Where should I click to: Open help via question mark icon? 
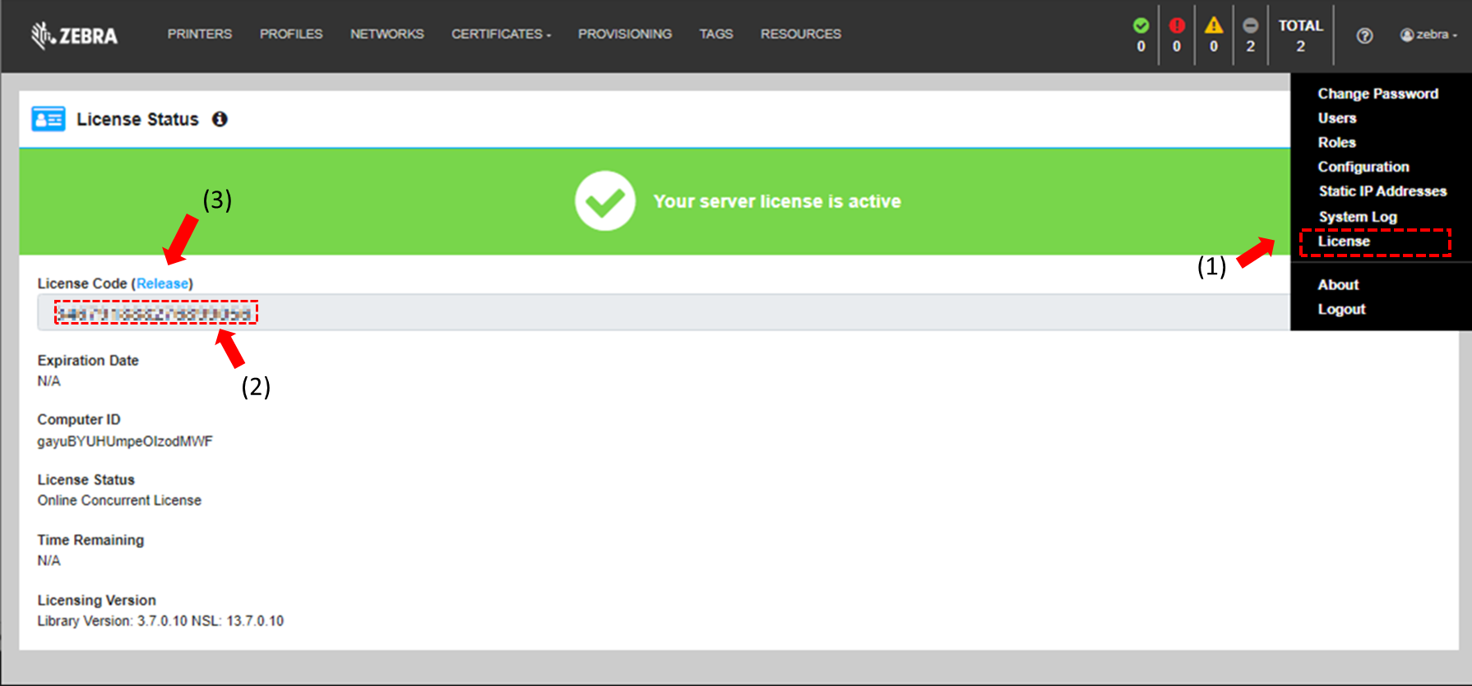tap(1364, 35)
